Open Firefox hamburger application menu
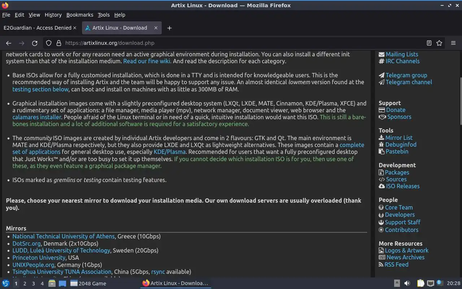 pos(453,43)
